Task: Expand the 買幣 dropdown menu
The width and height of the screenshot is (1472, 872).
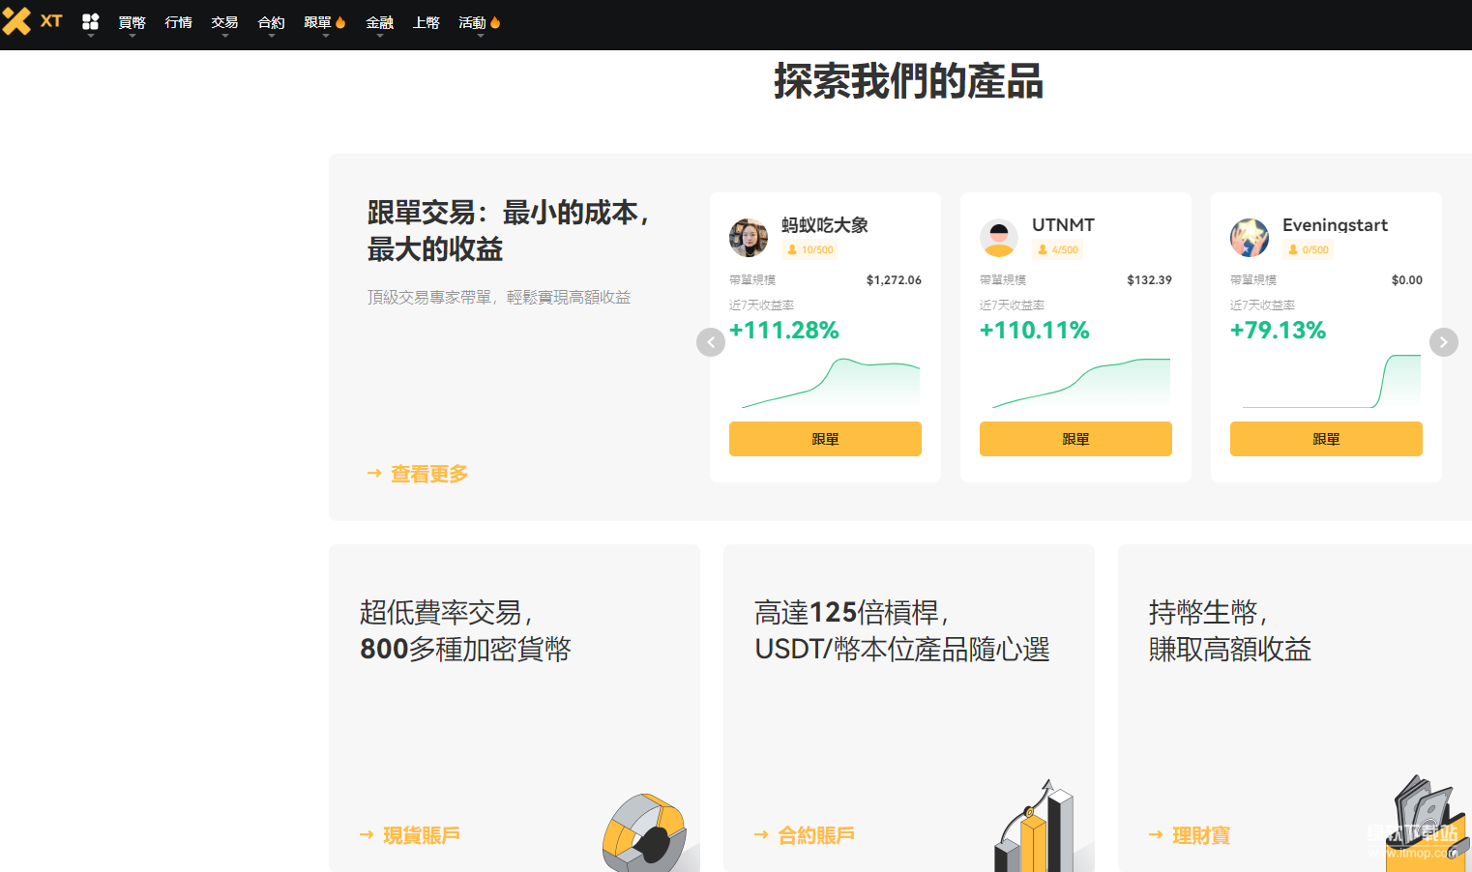Action: pyautogui.click(x=132, y=23)
